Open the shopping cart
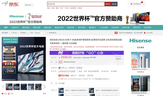Viewport: 163px width, 96px height. click(x=136, y=4)
